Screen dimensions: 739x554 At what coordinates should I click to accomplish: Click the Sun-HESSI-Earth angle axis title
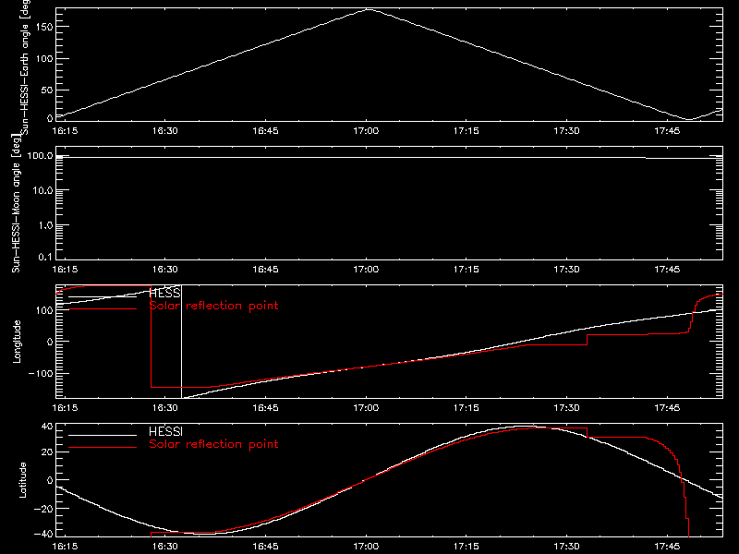click(x=25, y=67)
